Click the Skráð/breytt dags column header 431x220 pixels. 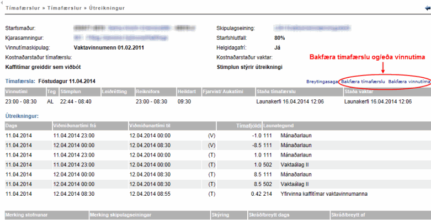point(289,215)
